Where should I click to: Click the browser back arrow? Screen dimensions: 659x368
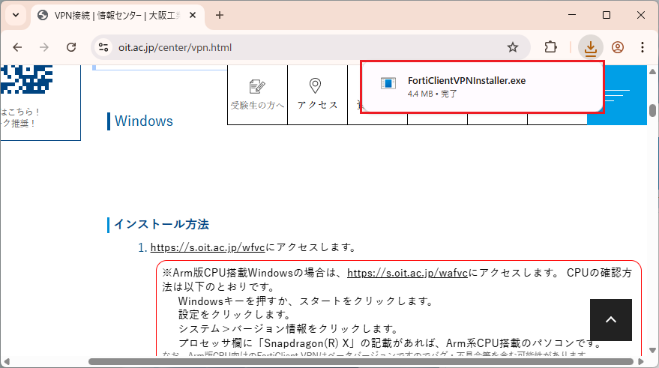17,47
